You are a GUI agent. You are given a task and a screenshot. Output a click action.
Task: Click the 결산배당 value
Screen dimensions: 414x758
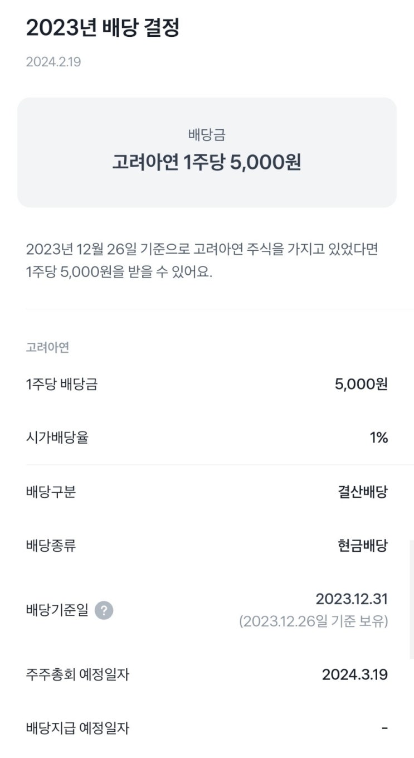362,492
